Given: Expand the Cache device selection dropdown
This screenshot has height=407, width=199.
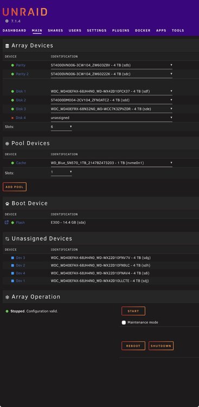Looking at the screenshot, I should coord(112,163).
